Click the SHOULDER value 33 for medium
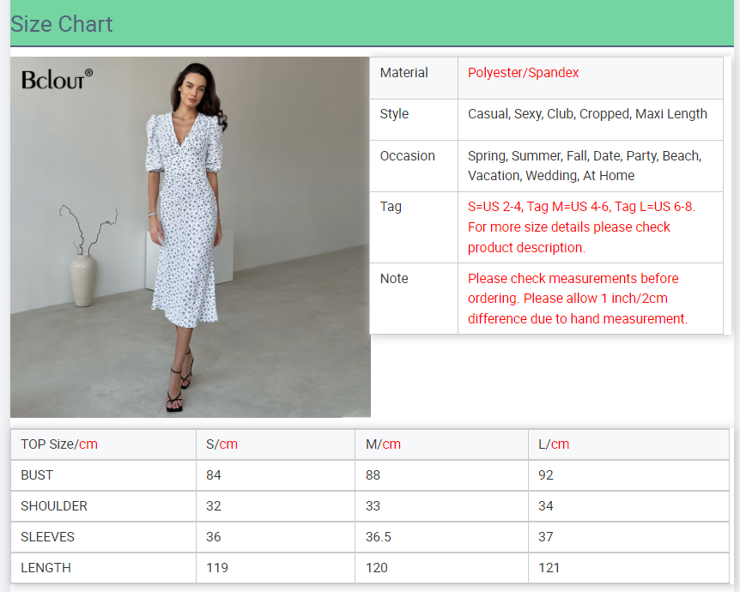This screenshot has height=592, width=740. point(373,506)
